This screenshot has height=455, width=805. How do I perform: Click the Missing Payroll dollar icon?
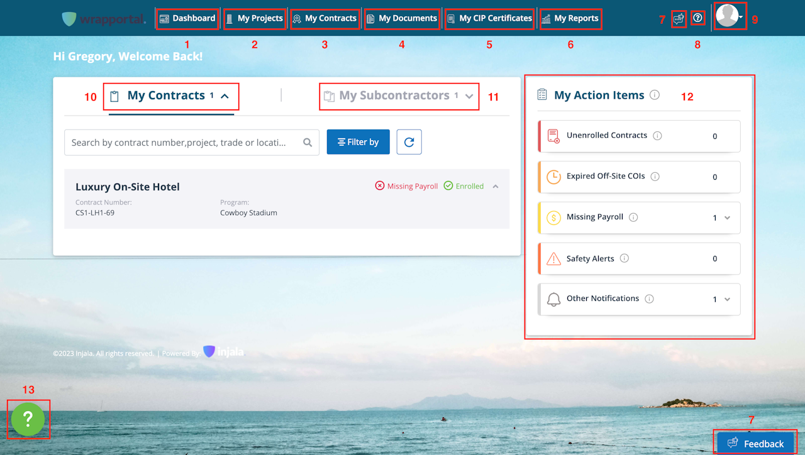553,218
